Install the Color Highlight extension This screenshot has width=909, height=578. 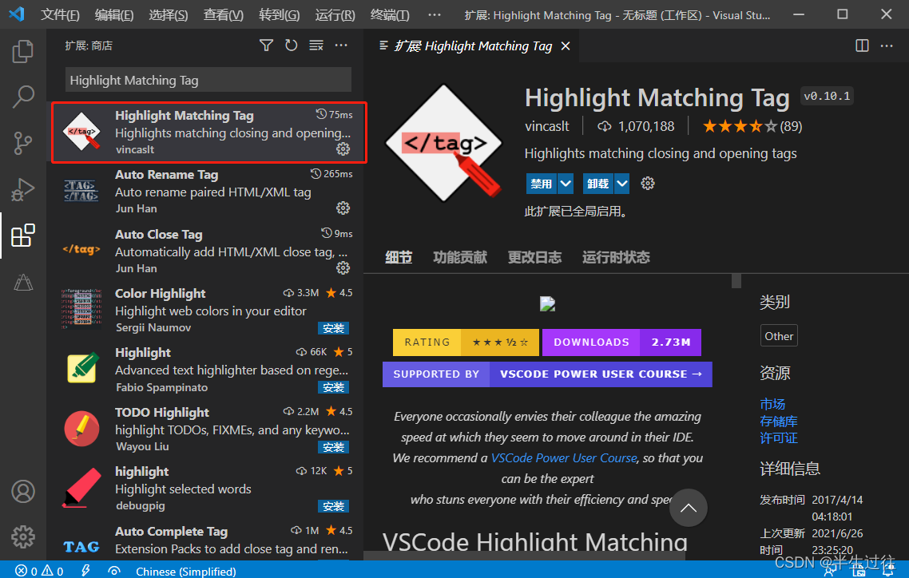[x=333, y=328]
